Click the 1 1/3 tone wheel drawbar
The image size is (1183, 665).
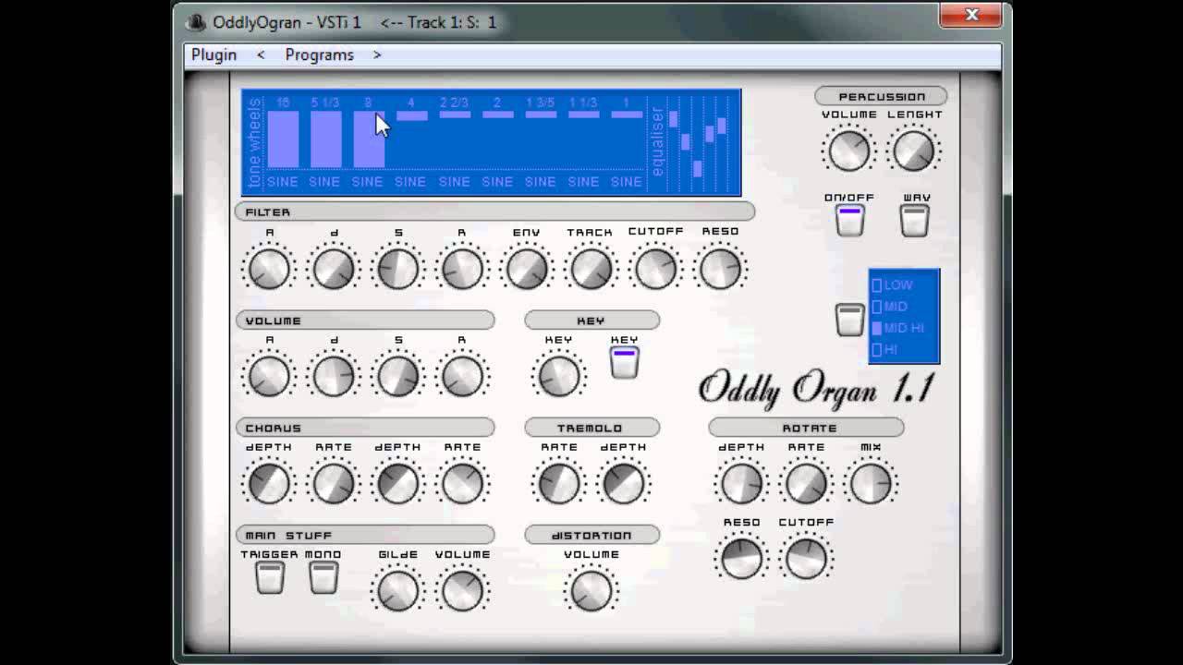(x=583, y=115)
